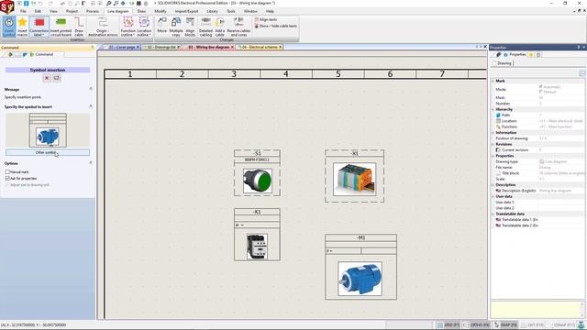Open Detailed cabling
Image resolution: width=587 pixels, height=330 pixels.
coord(205,27)
